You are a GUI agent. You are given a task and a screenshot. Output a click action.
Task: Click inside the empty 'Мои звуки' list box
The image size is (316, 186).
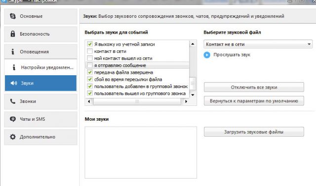tap(141, 152)
